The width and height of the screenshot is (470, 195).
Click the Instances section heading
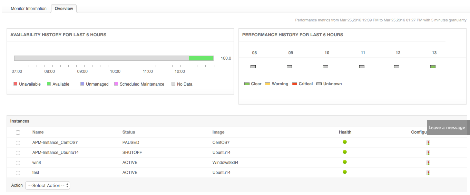pyautogui.click(x=20, y=121)
